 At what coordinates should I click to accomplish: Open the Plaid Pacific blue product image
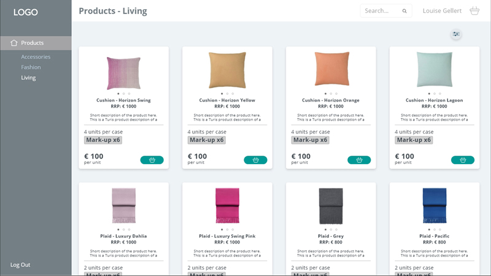tap(435, 206)
